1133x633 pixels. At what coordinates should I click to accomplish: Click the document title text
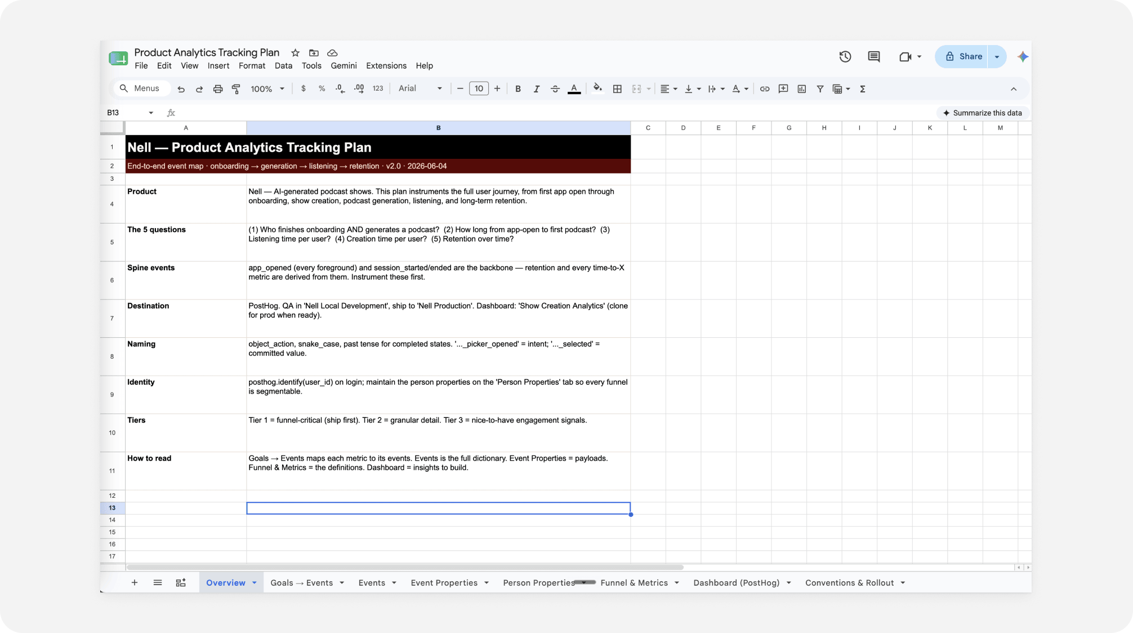coord(207,52)
